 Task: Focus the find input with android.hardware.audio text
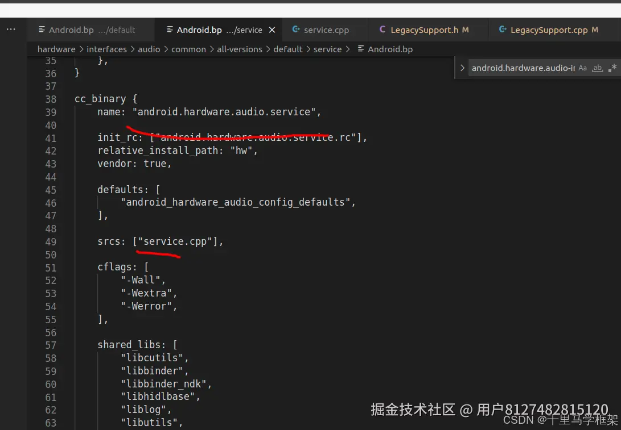(x=523, y=68)
